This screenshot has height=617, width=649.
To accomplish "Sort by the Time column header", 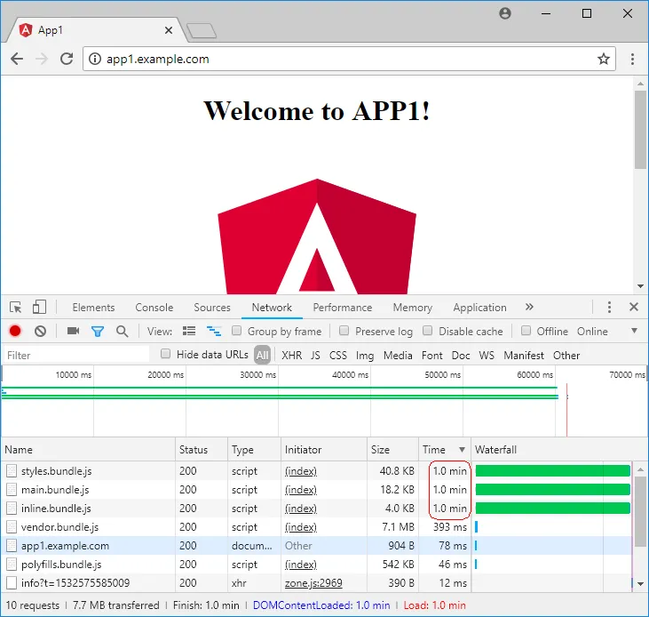I will coord(444,450).
